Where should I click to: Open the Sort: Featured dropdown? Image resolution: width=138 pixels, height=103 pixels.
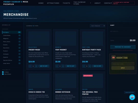[98, 26]
